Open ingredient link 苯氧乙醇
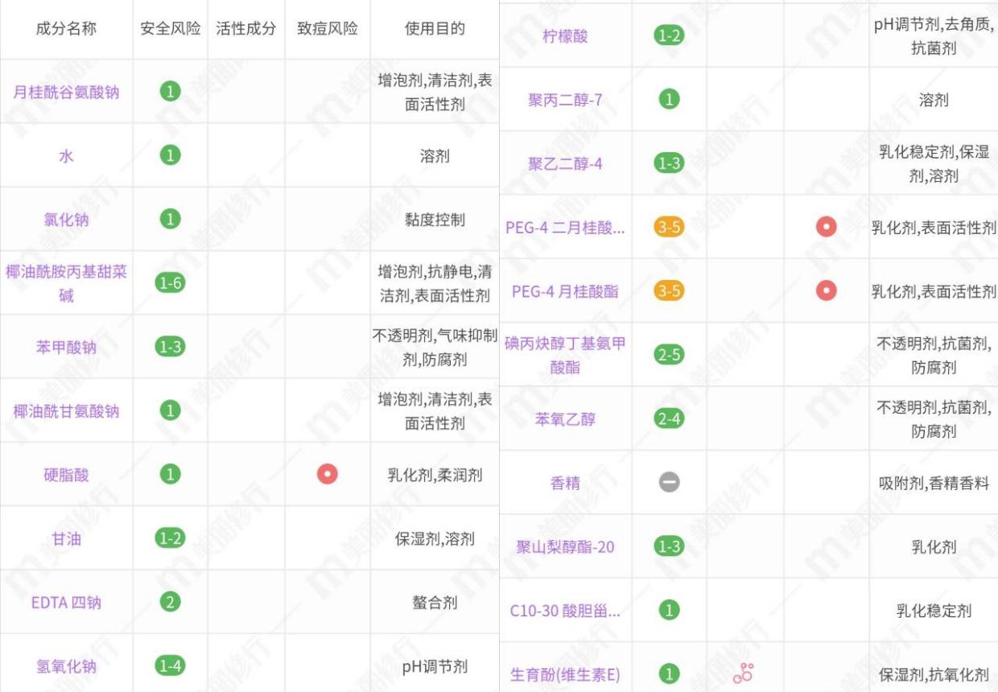Image resolution: width=998 pixels, height=692 pixels. pos(565,419)
